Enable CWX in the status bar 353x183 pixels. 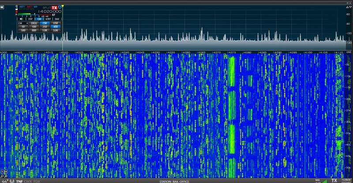28,181
